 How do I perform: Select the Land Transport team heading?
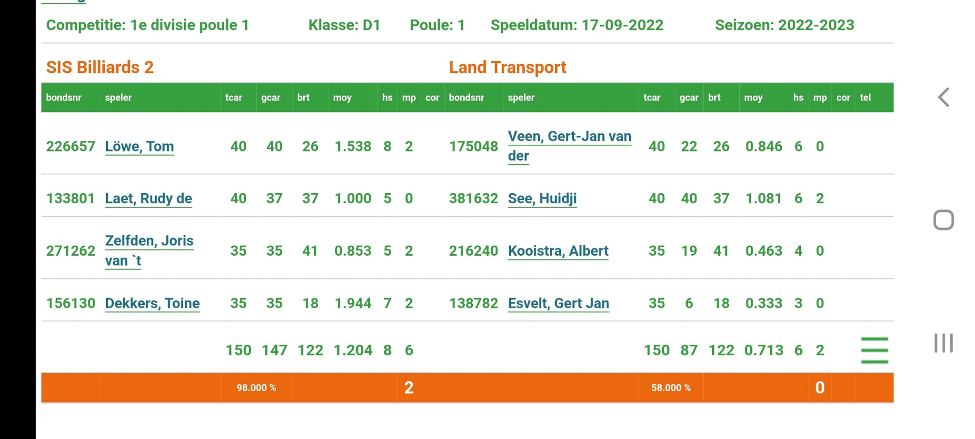[507, 67]
